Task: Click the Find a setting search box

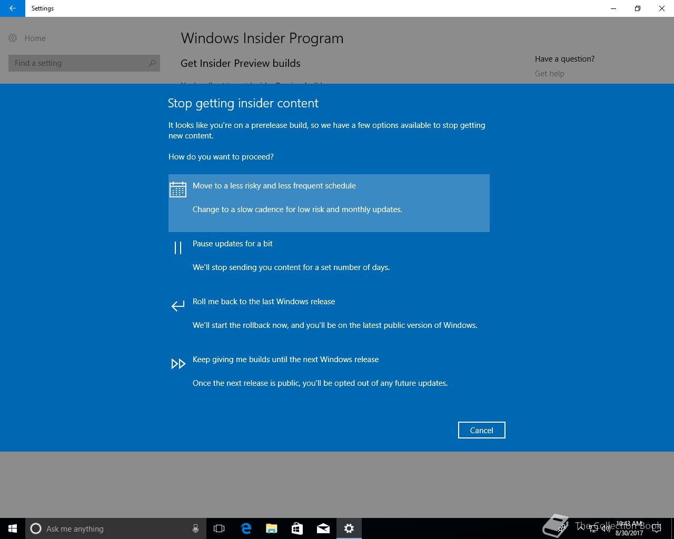Action: pyautogui.click(x=84, y=63)
